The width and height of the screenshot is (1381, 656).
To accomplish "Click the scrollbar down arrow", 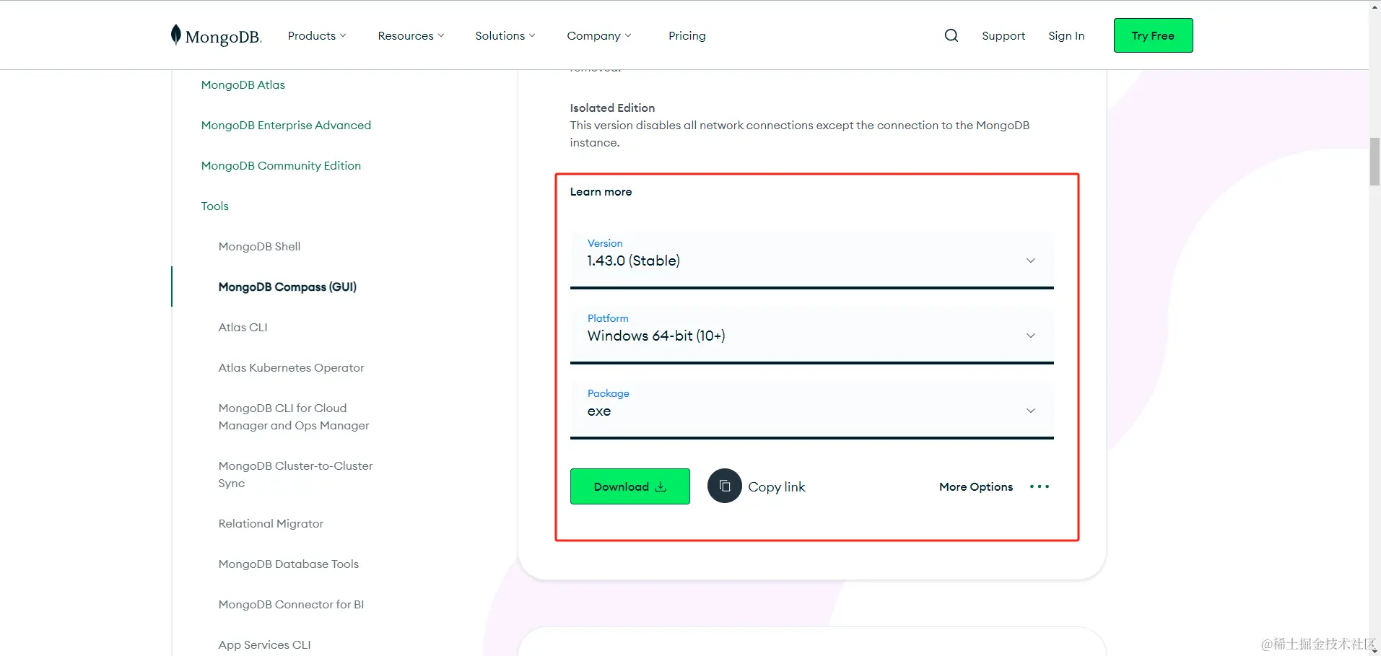I will tap(1375, 650).
